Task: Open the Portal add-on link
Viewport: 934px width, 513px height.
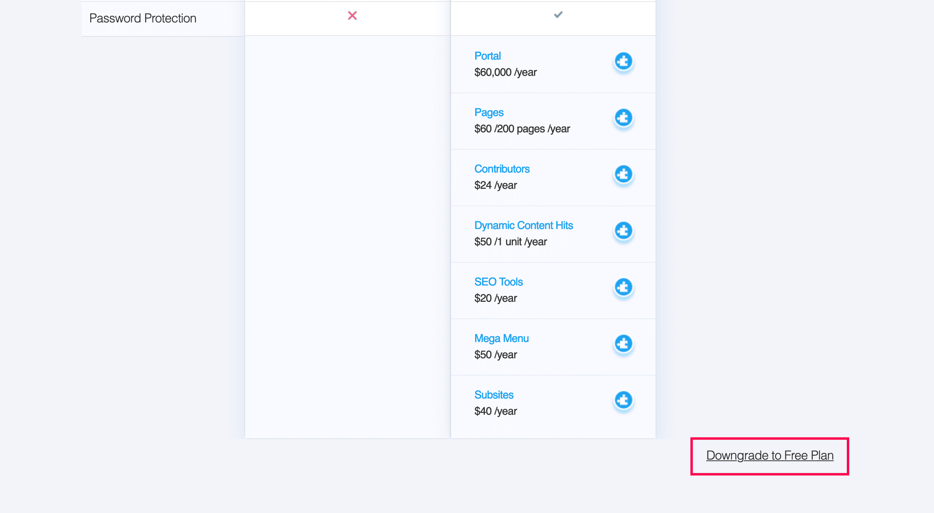Action: click(488, 56)
